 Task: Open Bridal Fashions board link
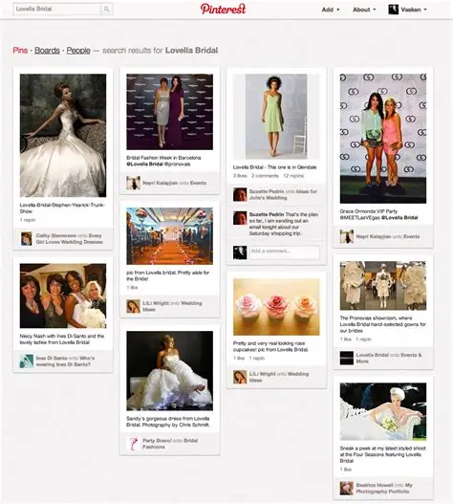click(x=170, y=444)
